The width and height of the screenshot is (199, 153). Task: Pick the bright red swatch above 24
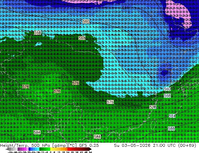68,149
